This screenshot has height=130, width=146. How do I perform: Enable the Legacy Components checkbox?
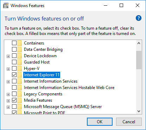pos(14,94)
